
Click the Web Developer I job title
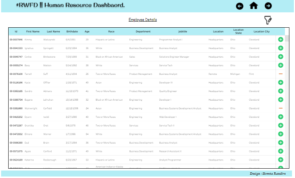pyautogui.click(x=168, y=117)
